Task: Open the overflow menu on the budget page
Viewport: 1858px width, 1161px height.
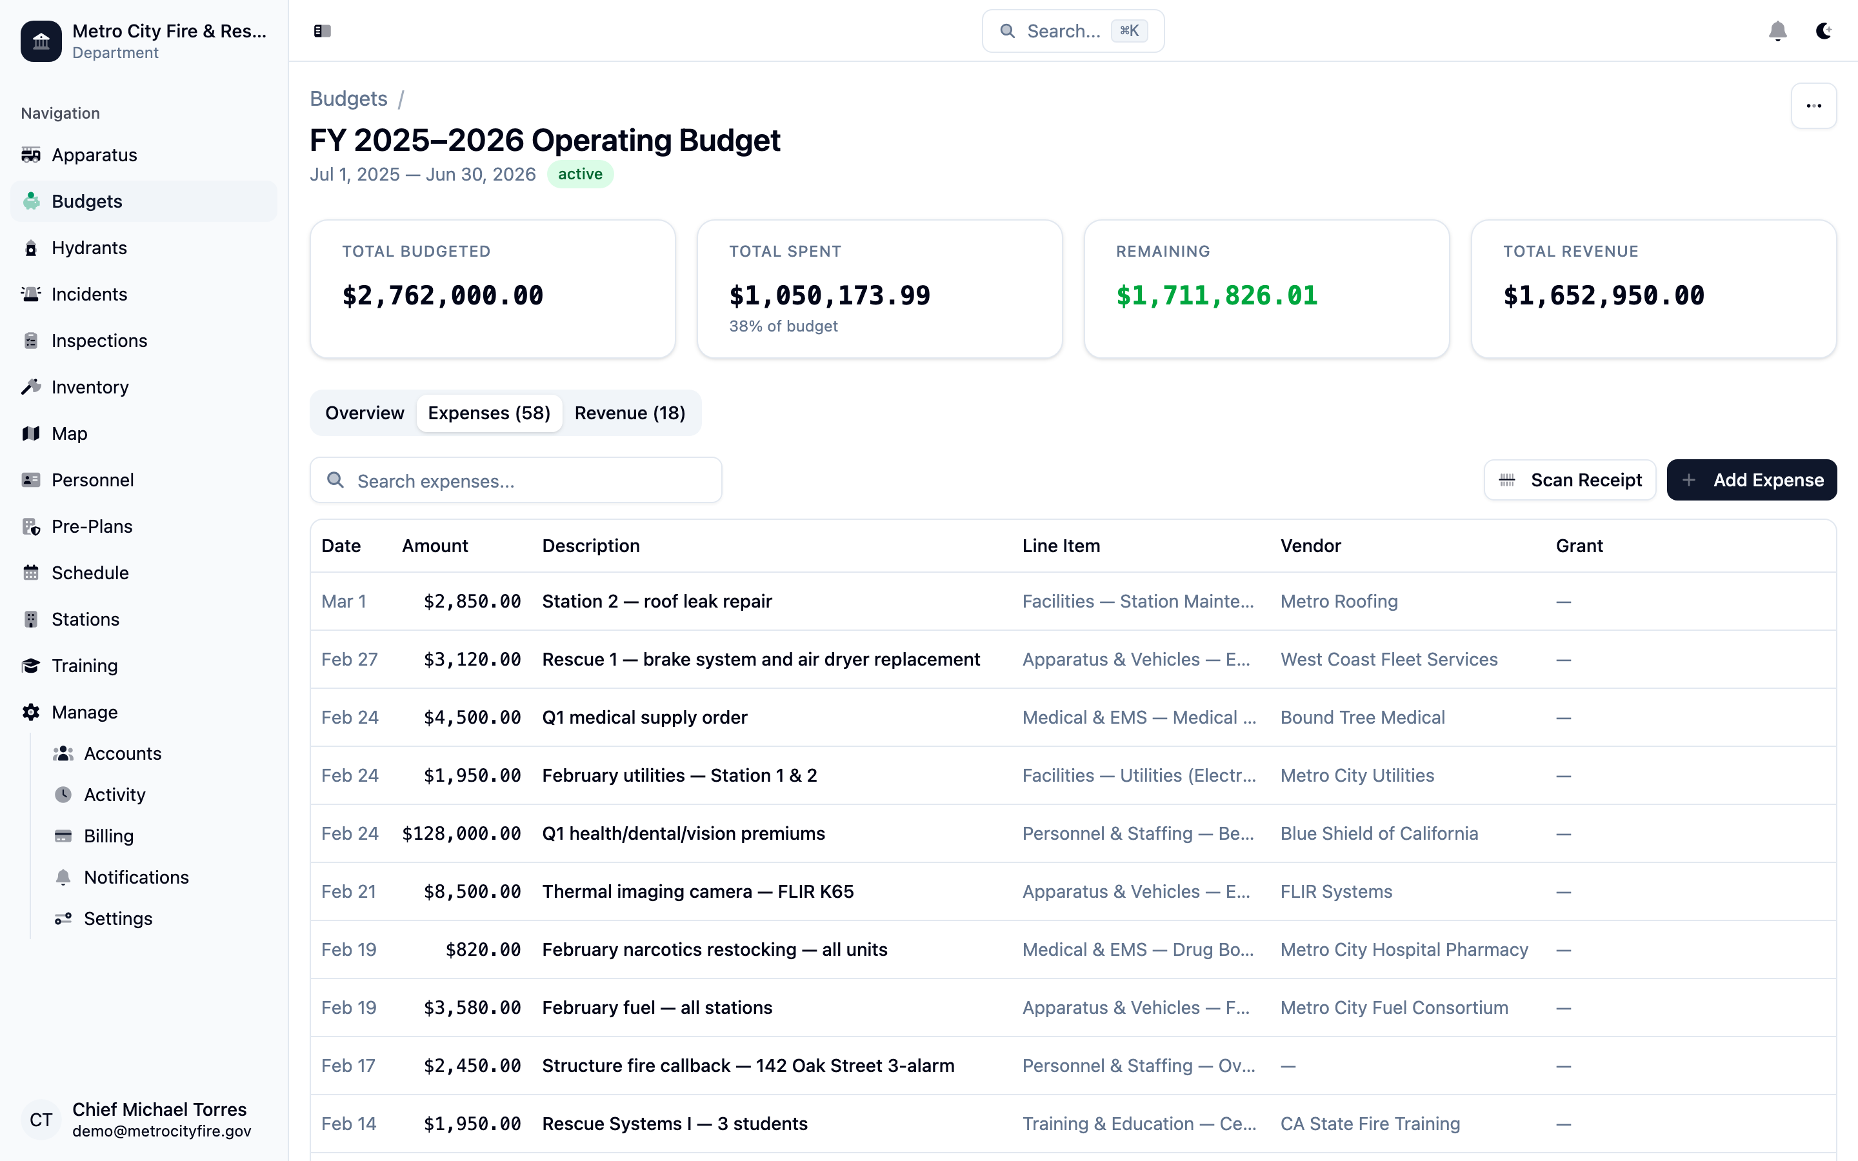Action: coord(1813,105)
